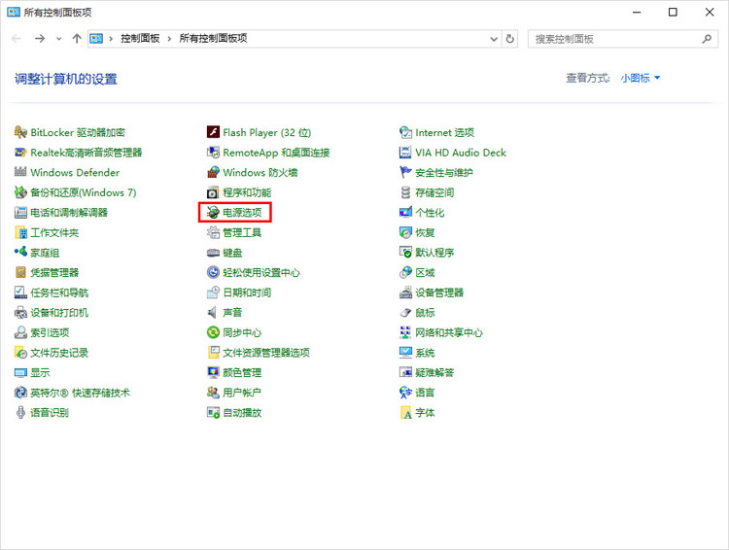Viewport: 729px width, 550px height.
Task: Open recent locations dropdown near navigation arrows
Action: click(x=58, y=39)
